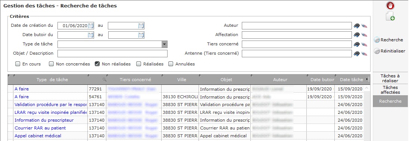Create a new task with the document-plus icon
This screenshot has width=409, height=141.
pos(390,16)
